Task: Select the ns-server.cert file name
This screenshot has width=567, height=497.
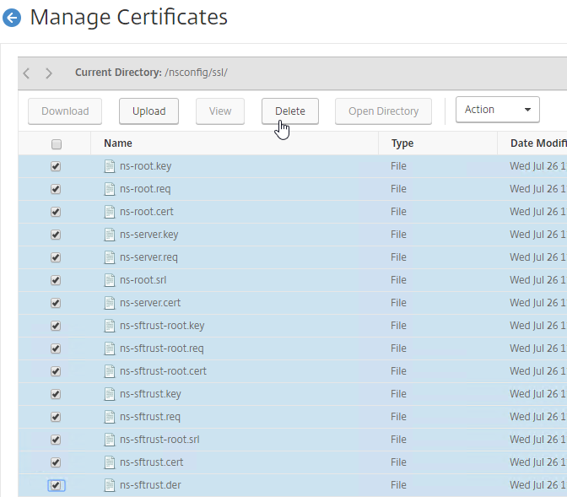Action: tap(150, 303)
